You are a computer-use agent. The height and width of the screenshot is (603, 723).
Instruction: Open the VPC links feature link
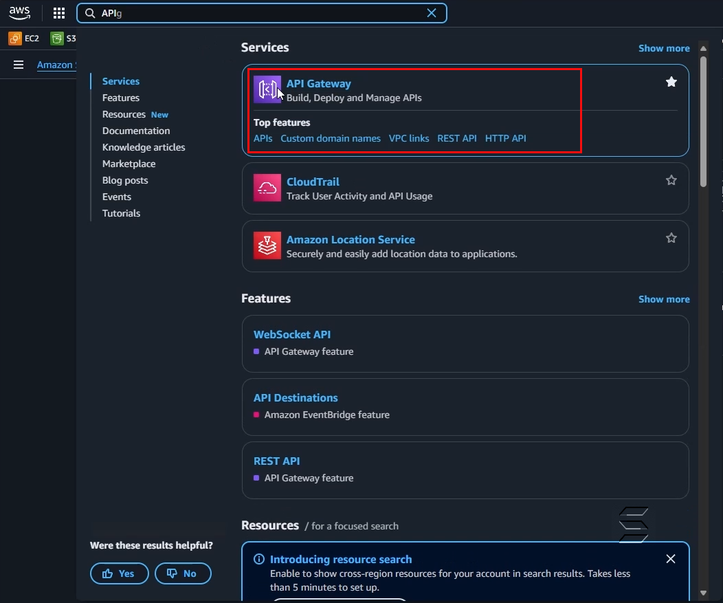(x=409, y=138)
